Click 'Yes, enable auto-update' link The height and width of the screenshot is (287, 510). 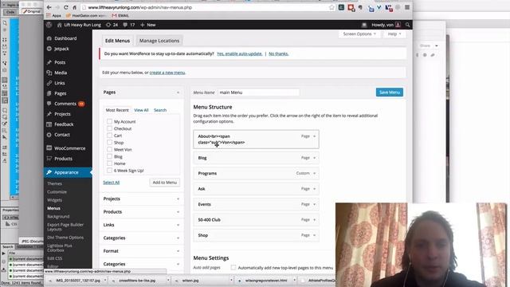point(239,53)
